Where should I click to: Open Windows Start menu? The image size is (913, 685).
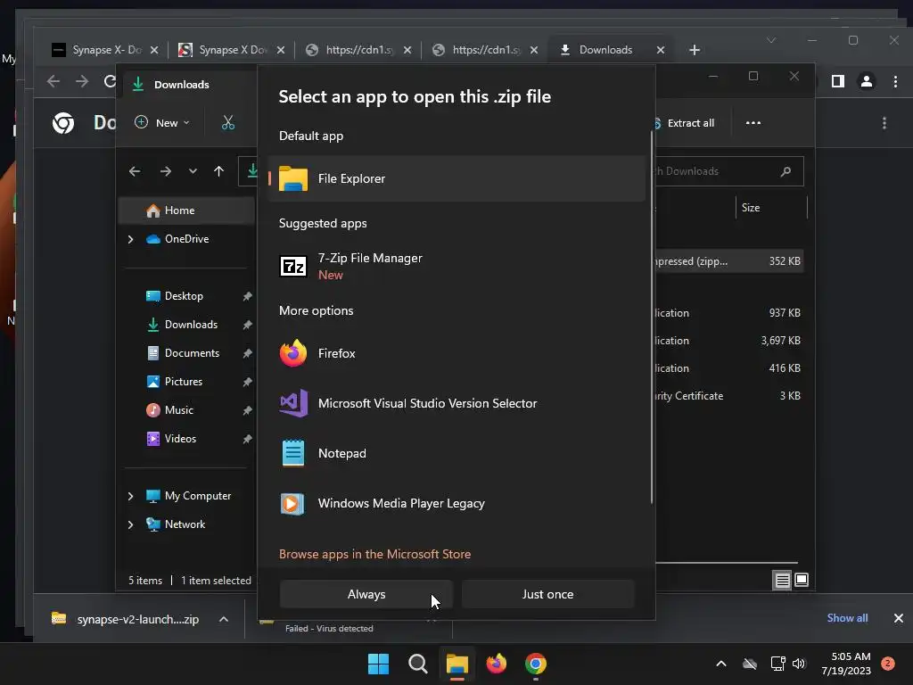(x=378, y=664)
